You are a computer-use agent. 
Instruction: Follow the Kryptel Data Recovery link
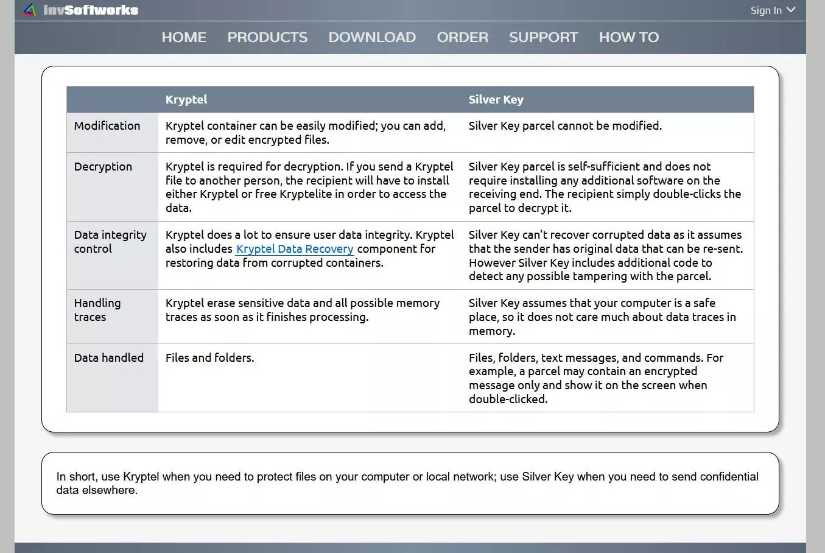[x=295, y=249]
